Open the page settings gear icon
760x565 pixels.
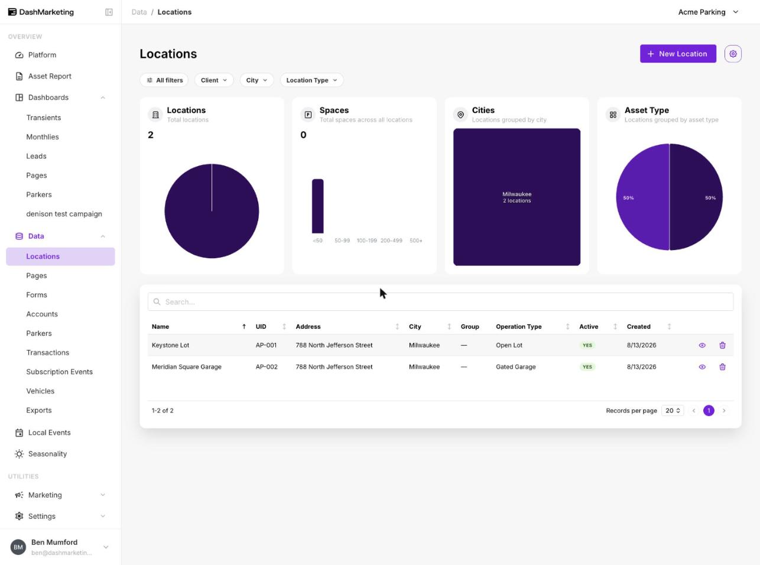coord(733,54)
